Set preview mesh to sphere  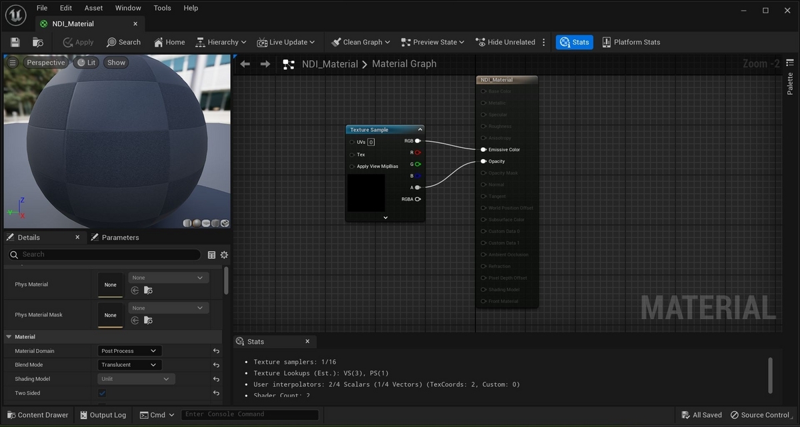[x=197, y=223]
